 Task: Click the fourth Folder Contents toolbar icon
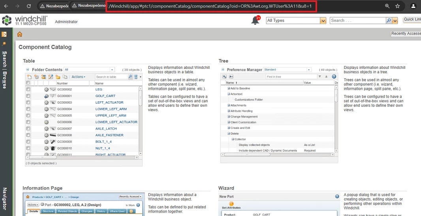click(51, 77)
